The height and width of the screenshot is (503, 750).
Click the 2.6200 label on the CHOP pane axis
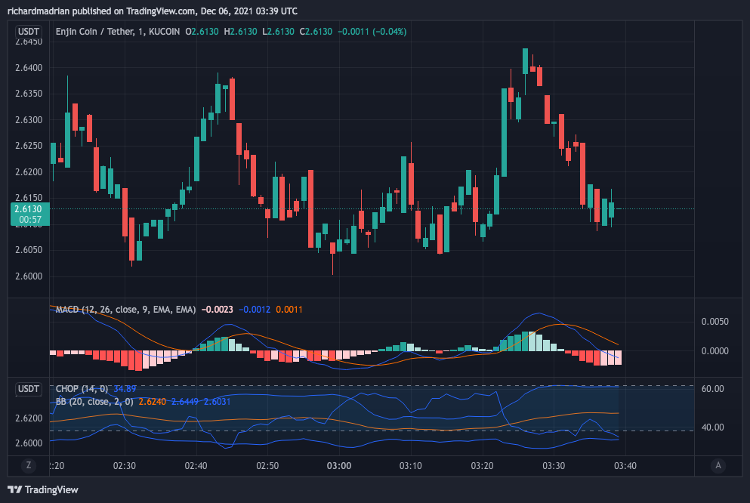pos(29,418)
